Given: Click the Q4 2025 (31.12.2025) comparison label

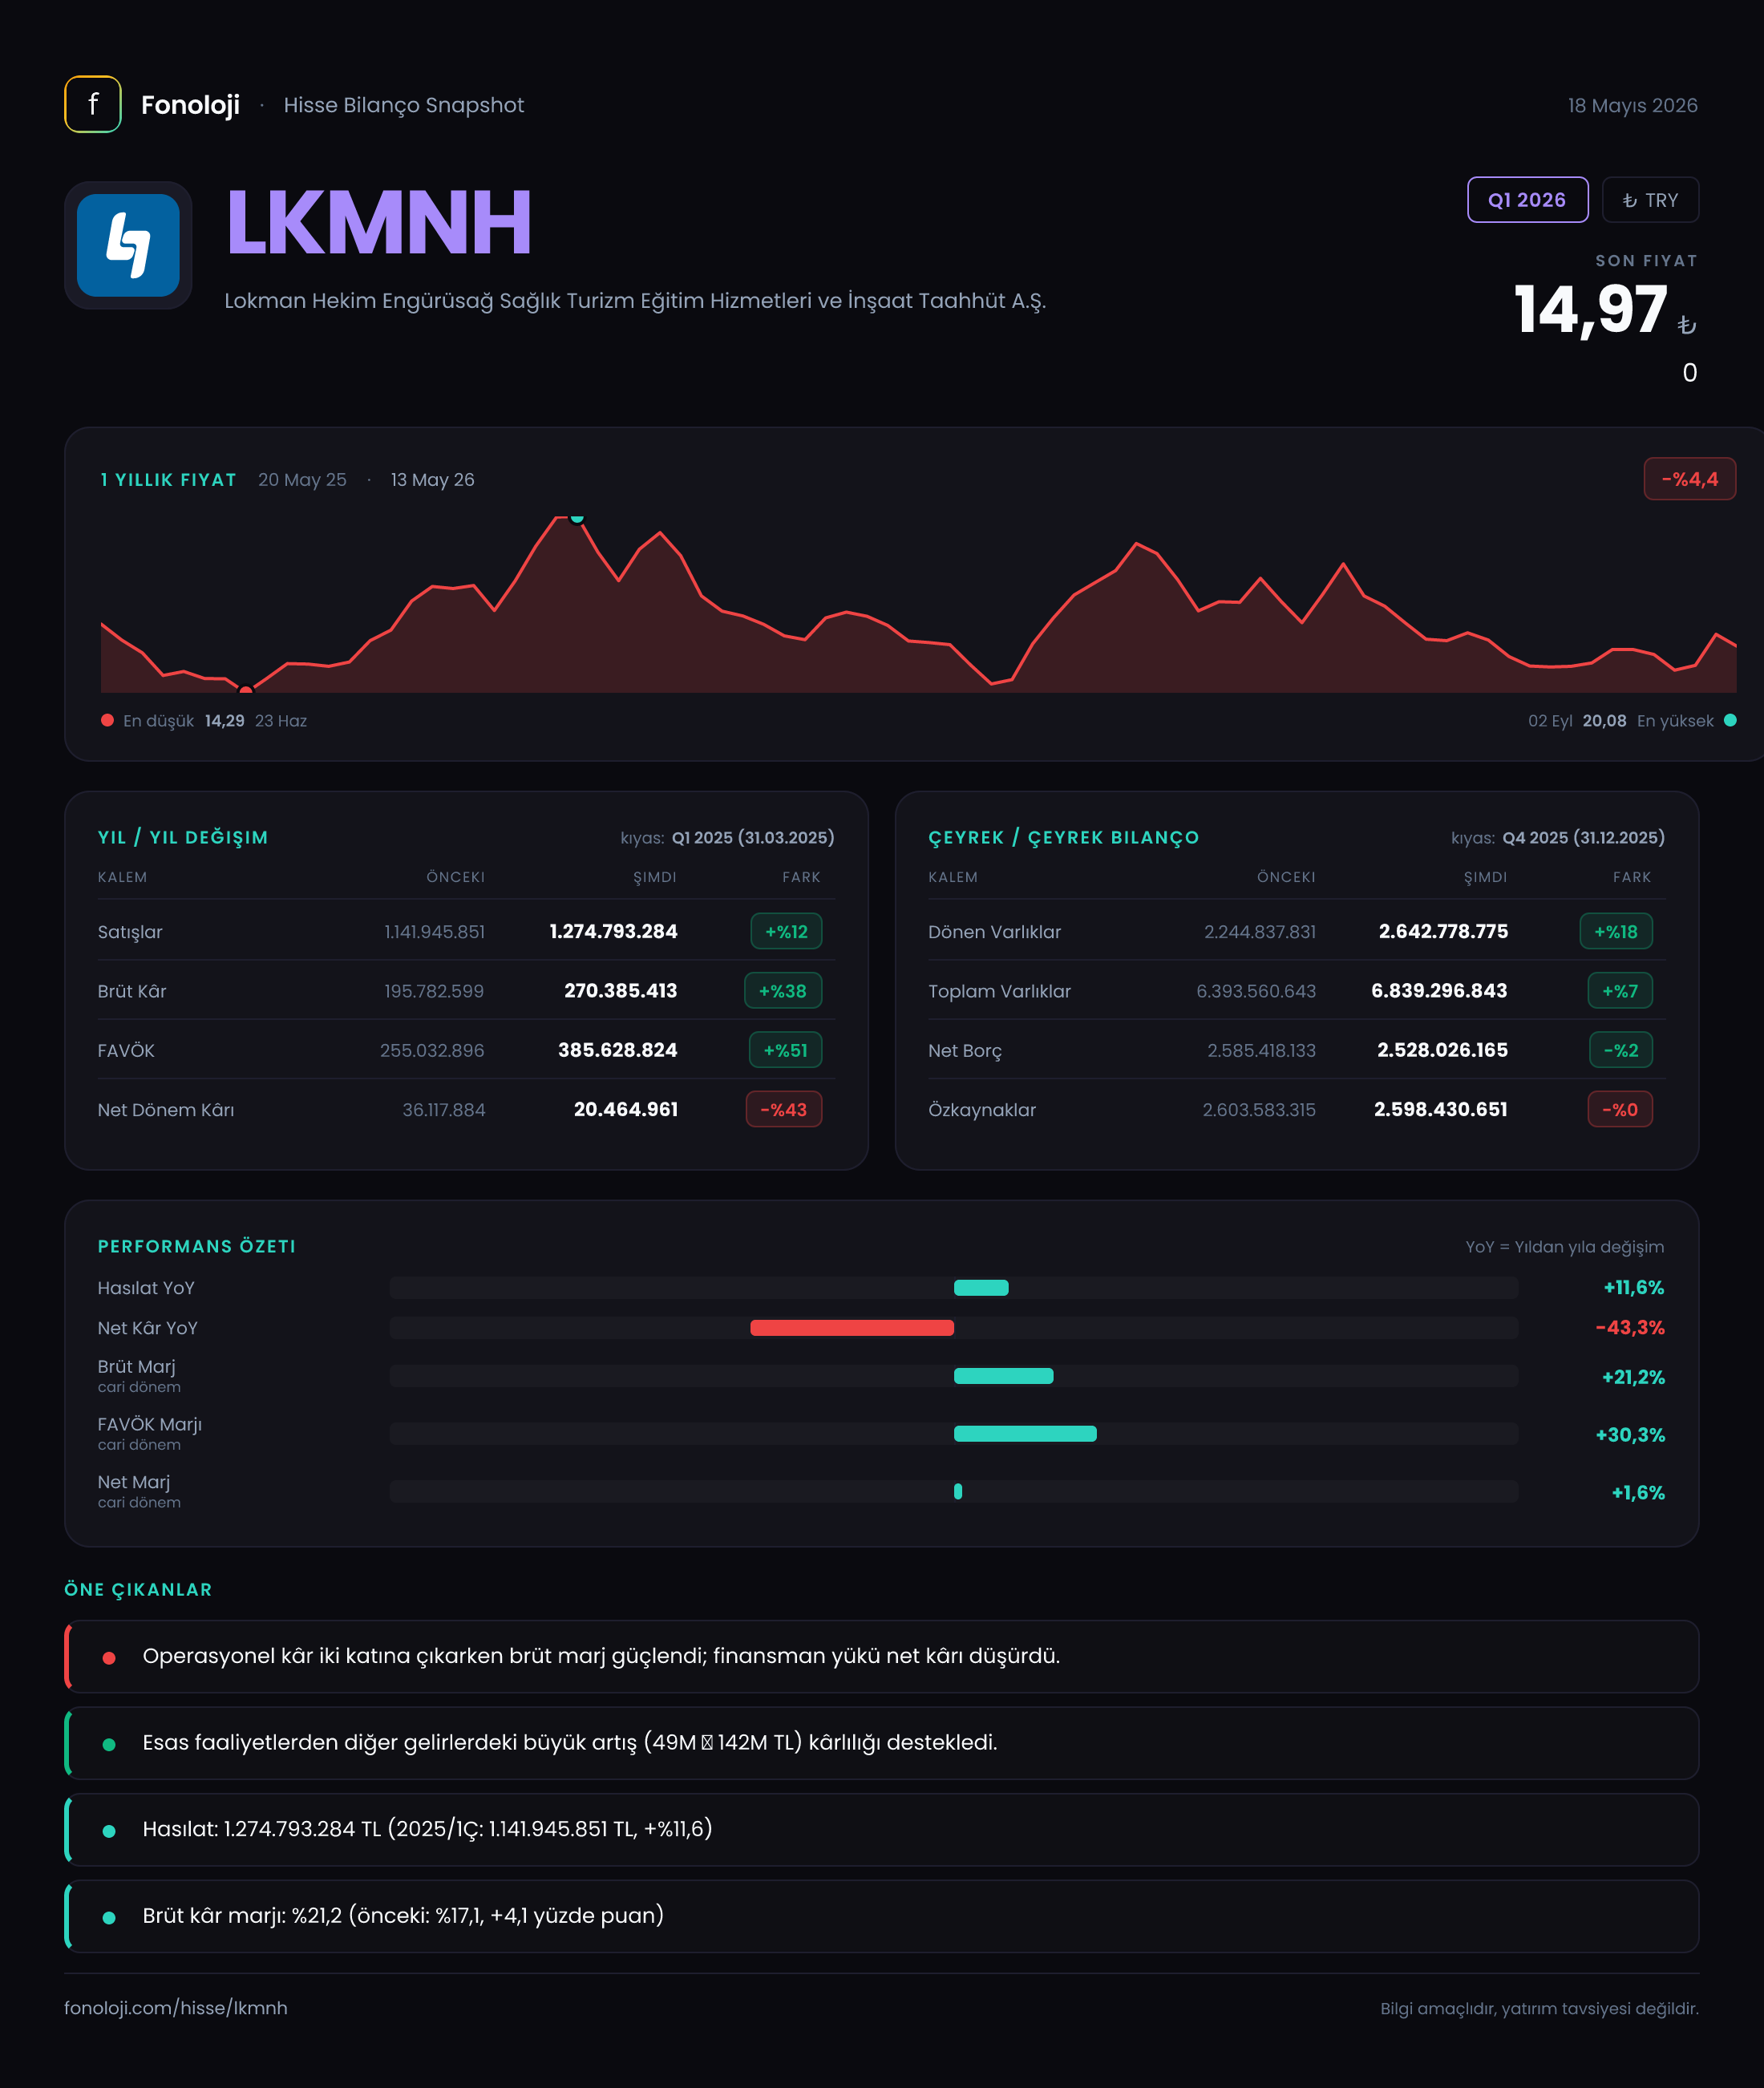Looking at the screenshot, I should pyautogui.click(x=1584, y=837).
